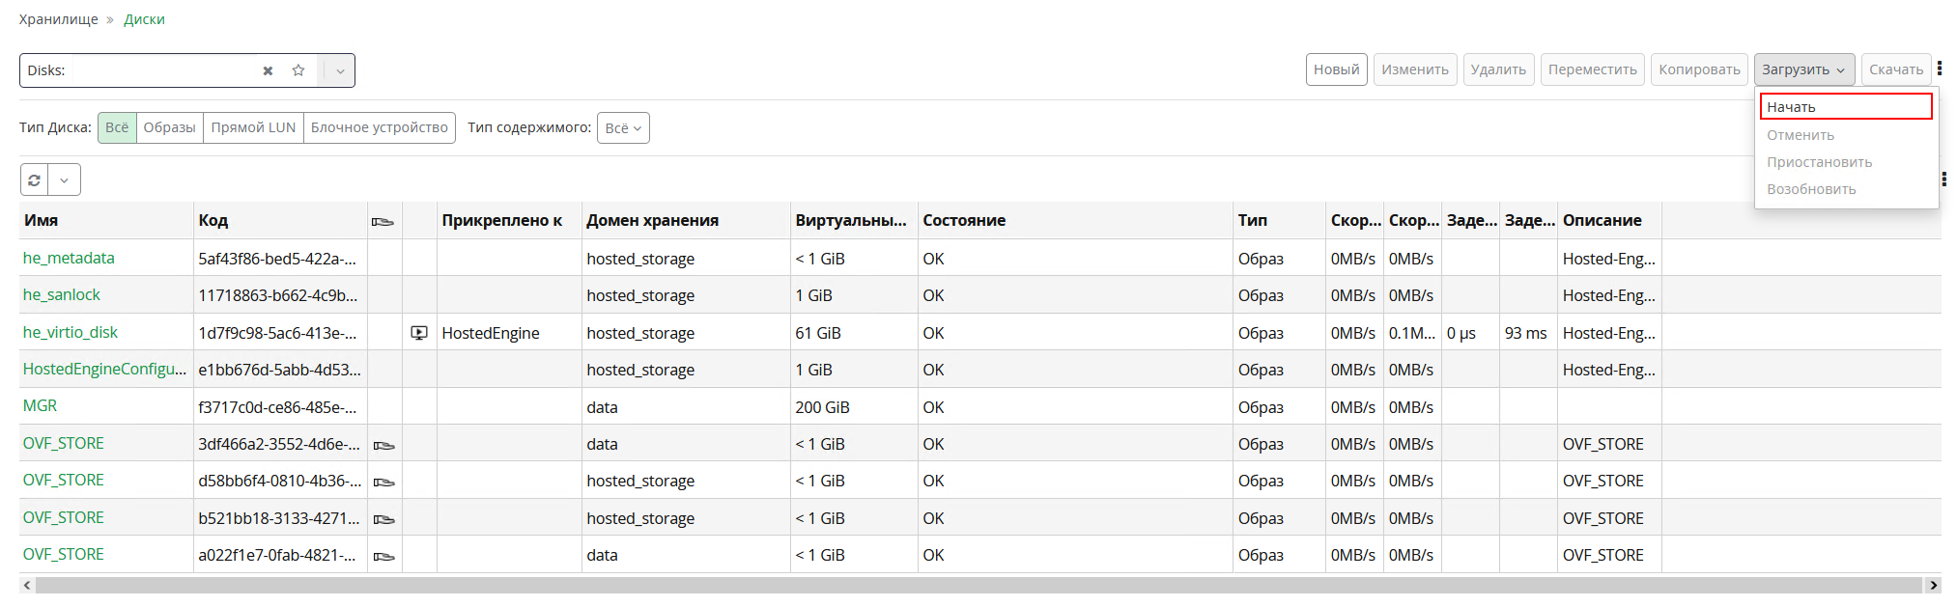Viewport: 1957px width, 607px height.
Task: Open OVF_STORE link with code 3df466a2-3552-4d6e
Action: point(64,443)
